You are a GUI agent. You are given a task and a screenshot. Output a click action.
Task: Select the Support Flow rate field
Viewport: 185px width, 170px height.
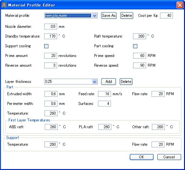point(158,144)
